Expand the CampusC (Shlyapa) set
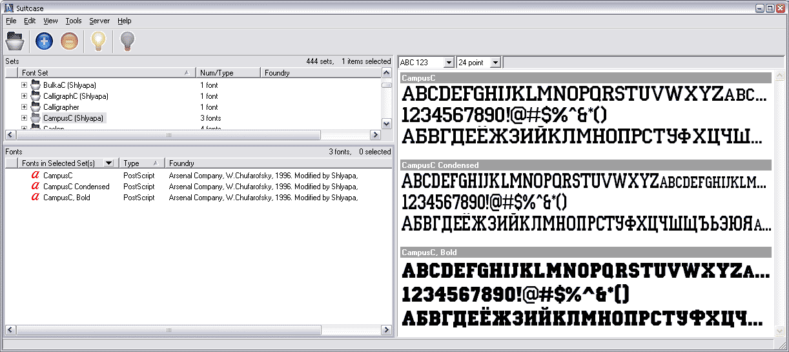This screenshot has height=352, width=789. (24, 118)
